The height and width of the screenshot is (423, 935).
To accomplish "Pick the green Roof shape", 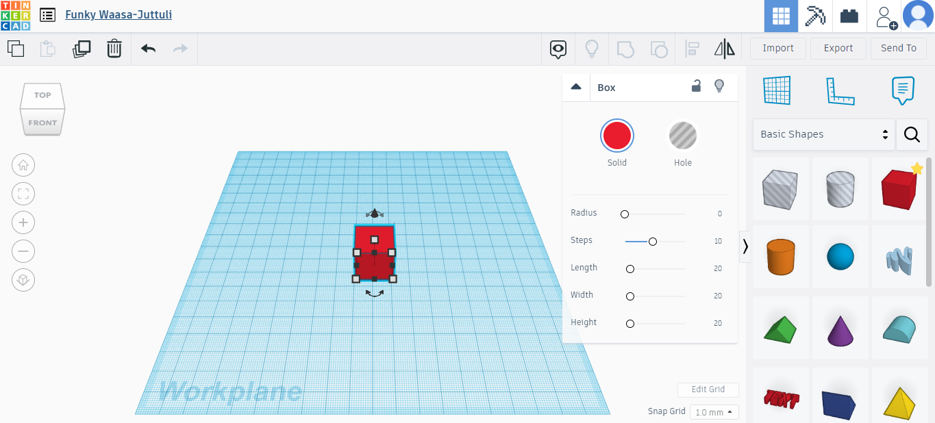I will point(781,329).
